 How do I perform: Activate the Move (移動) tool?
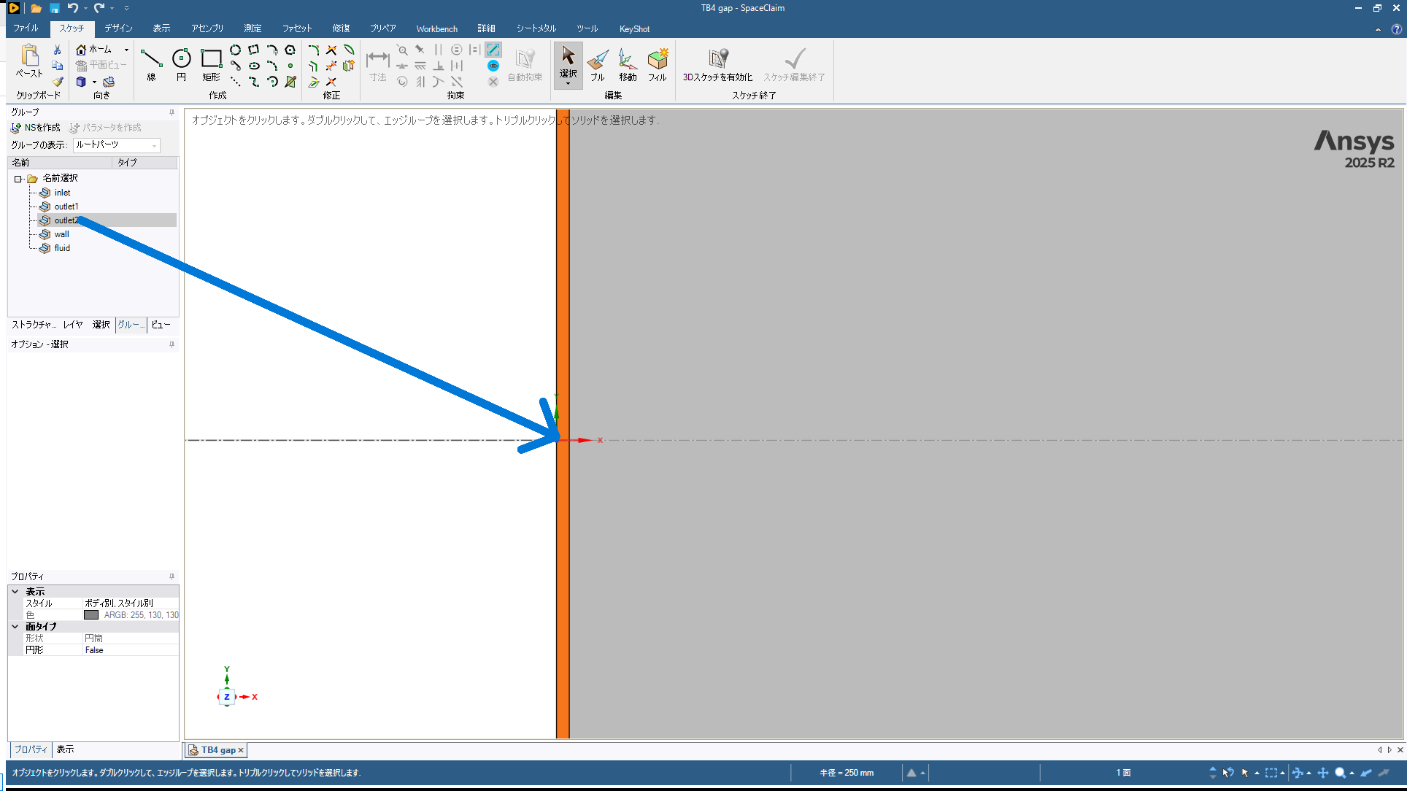point(628,63)
